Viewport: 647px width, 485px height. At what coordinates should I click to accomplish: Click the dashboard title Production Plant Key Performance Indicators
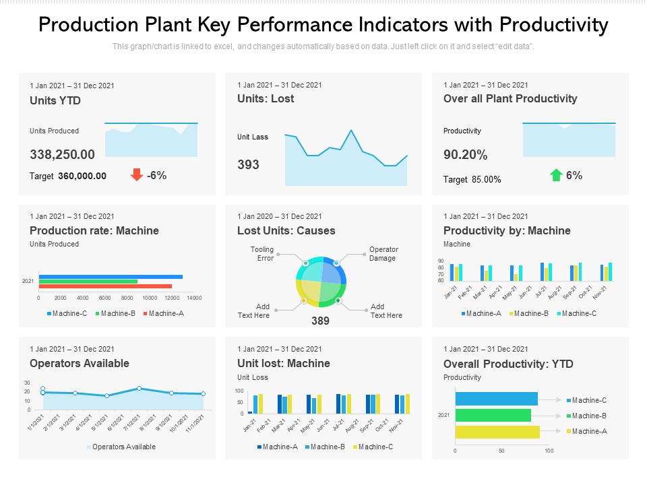[323, 25]
